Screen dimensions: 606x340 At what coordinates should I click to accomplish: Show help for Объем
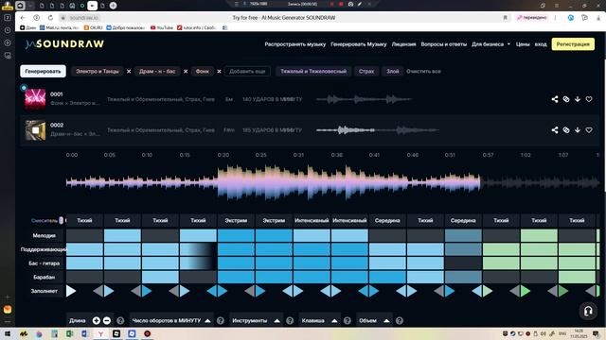400,320
